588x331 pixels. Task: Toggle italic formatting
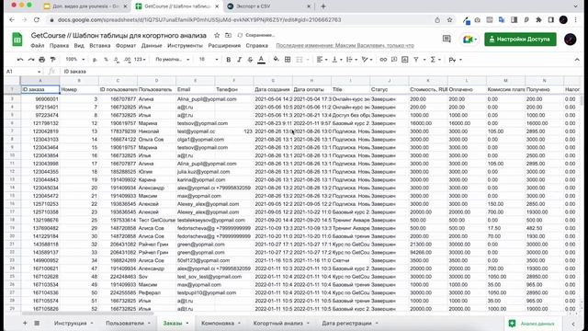click(x=239, y=60)
